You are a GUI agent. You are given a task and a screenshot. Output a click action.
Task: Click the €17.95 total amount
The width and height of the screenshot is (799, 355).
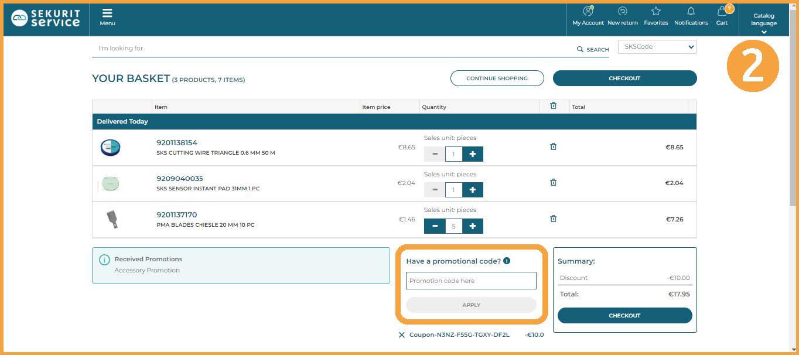click(x=679, y=294)
